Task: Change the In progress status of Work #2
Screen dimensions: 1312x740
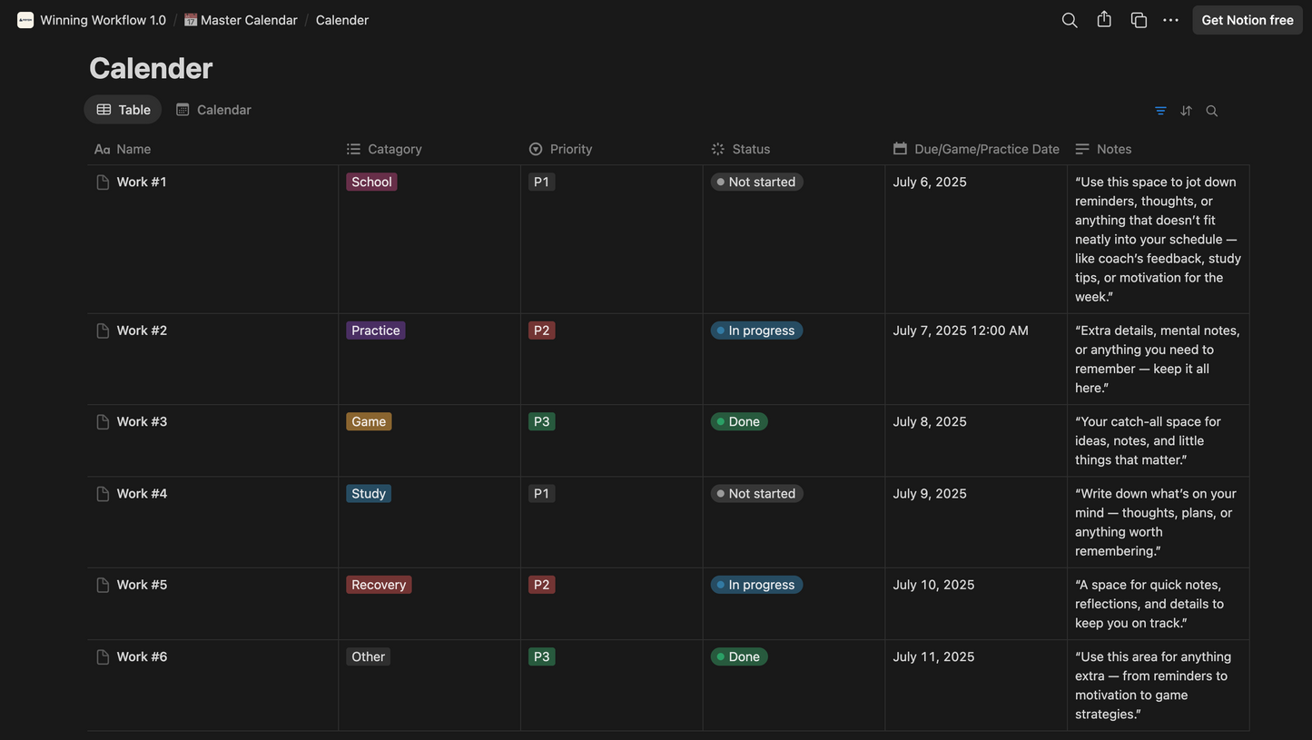Action: pyautogui.click(x=756, y=331)
